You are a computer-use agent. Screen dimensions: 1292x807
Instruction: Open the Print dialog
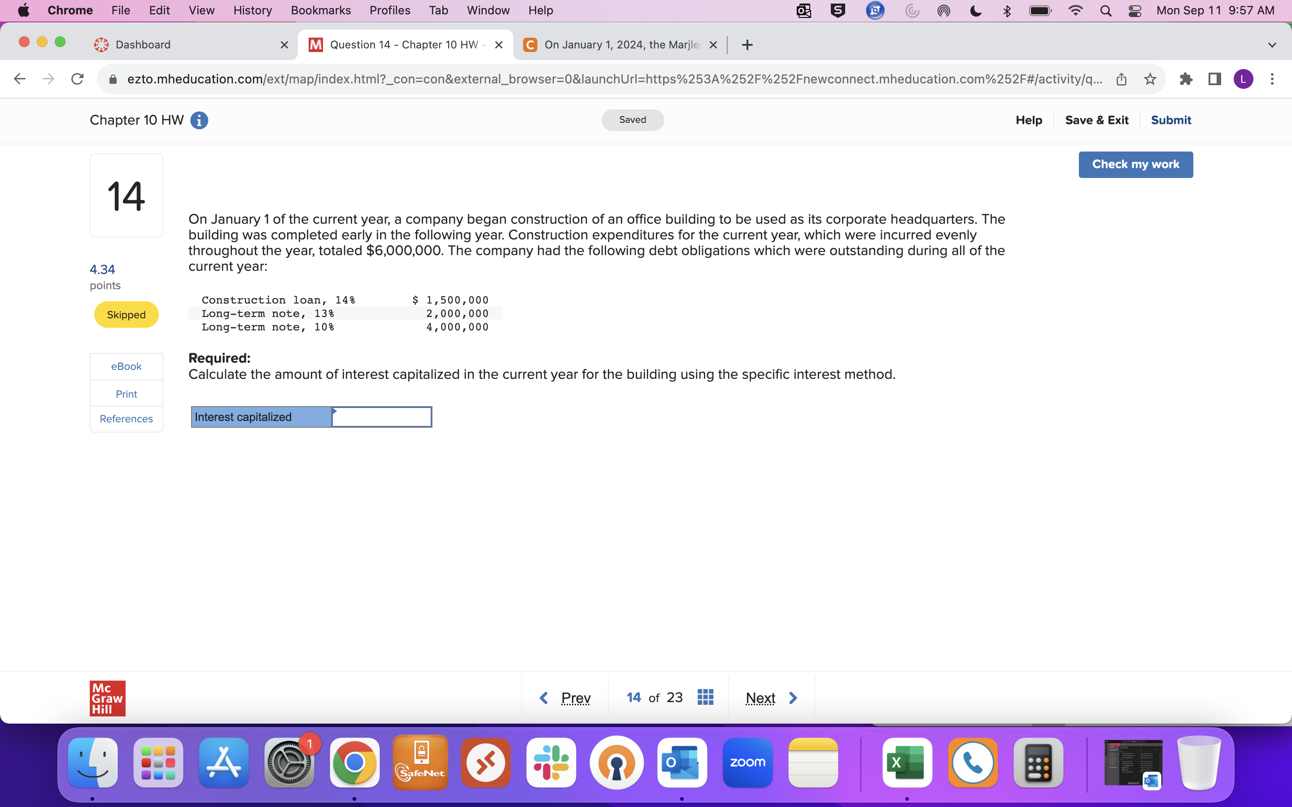click(126, 391)
